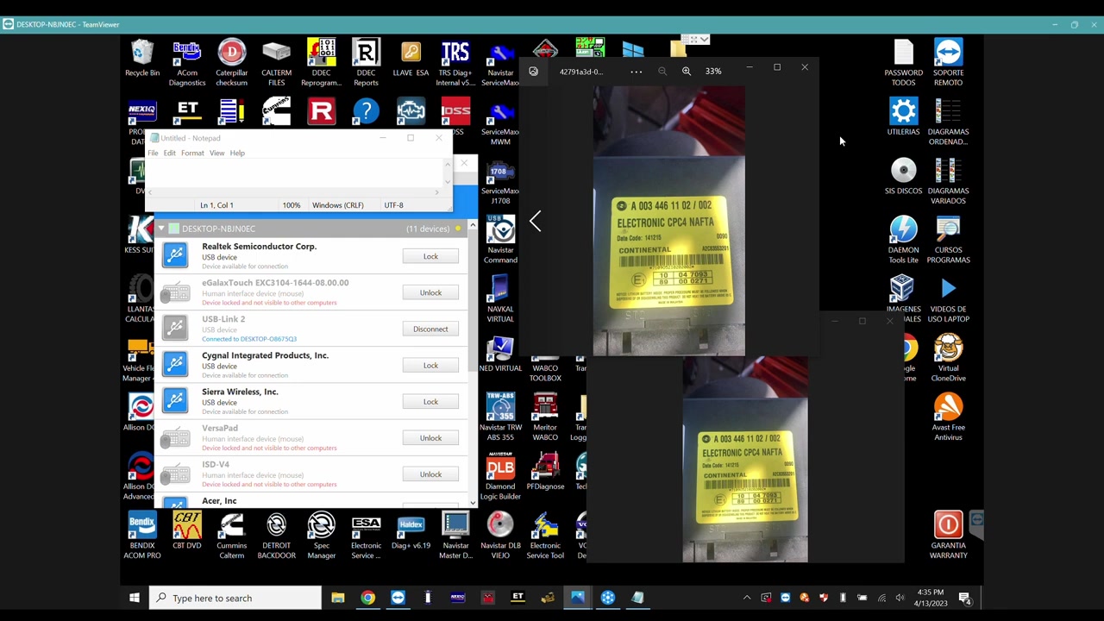Open the Windows Start menu
The image size is (1104, 621).
(x=135, y=598)
